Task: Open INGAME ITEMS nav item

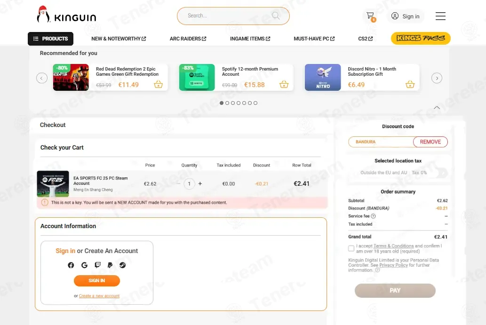Action: (250, 39)
